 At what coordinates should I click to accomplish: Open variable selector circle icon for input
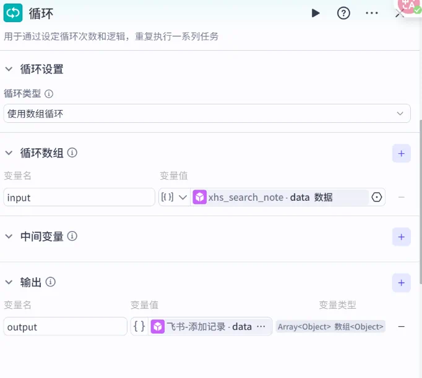377,197
